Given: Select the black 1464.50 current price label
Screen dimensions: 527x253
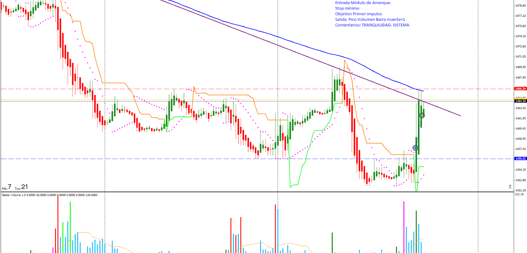Looking at the screenshot, I should pos(520,101).
